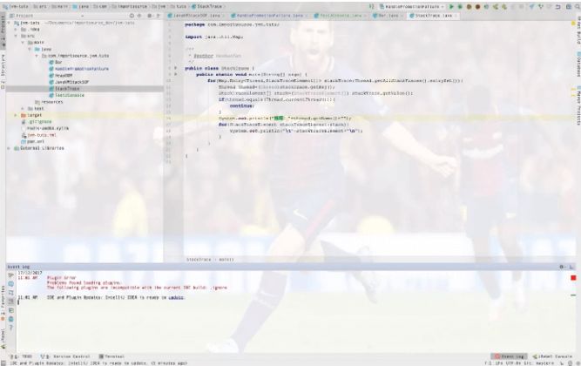Select the .gitignore file in the tree
The image size is (581, 366).
[37, 122]
